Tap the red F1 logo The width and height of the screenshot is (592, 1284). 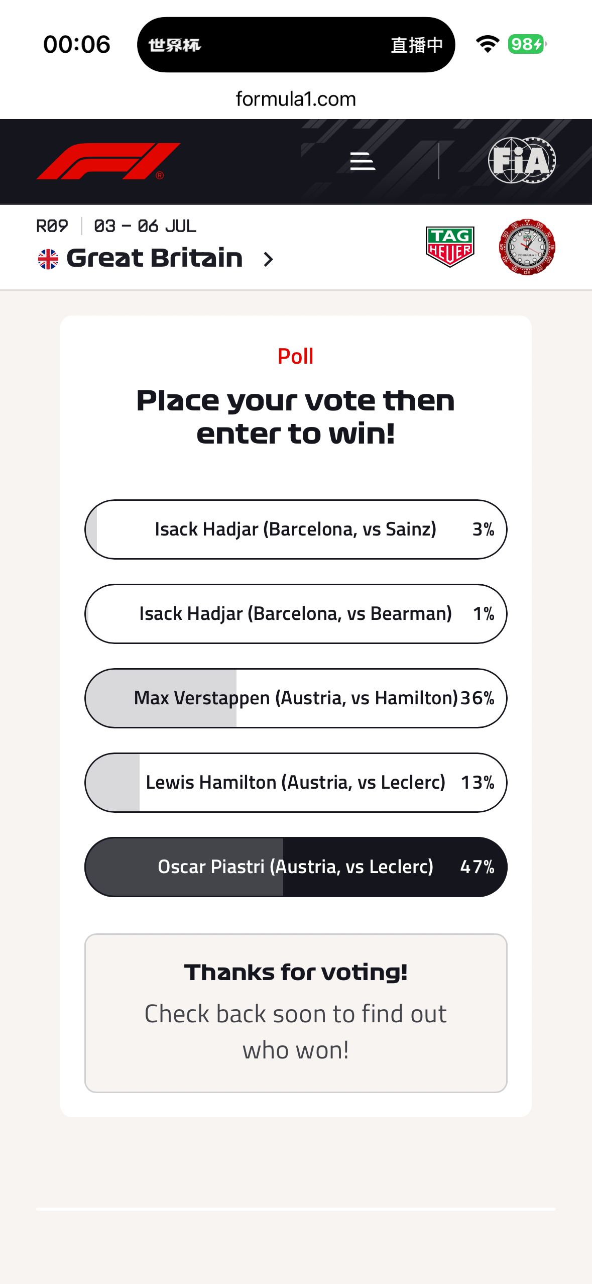click(x=108, y=161)
